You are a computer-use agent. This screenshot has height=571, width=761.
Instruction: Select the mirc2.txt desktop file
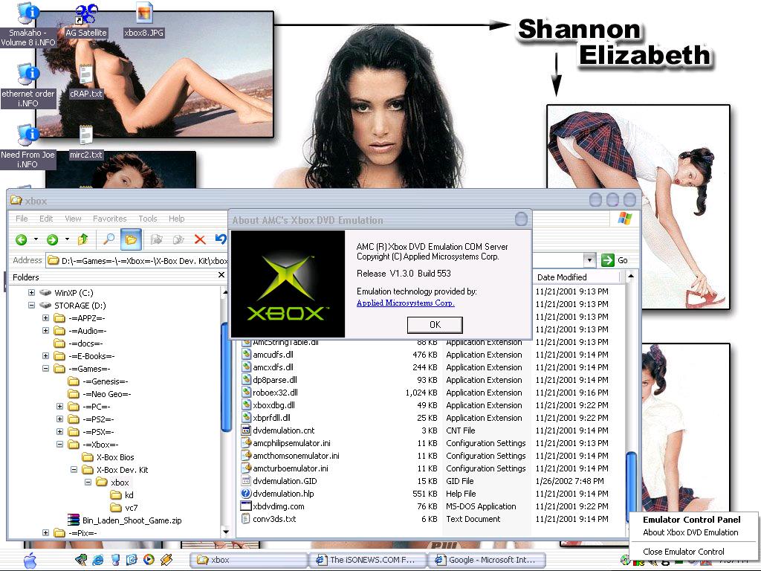[86, 143]
